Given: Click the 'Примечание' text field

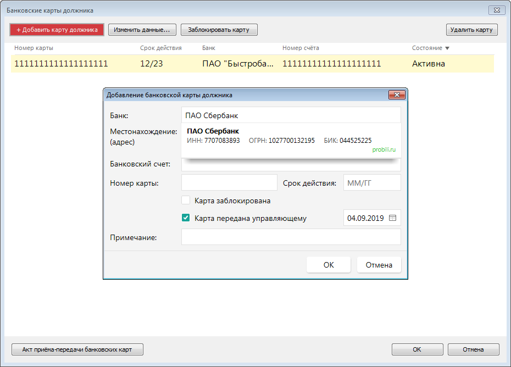Looking at the screenshot, I should tap(291, 237).
